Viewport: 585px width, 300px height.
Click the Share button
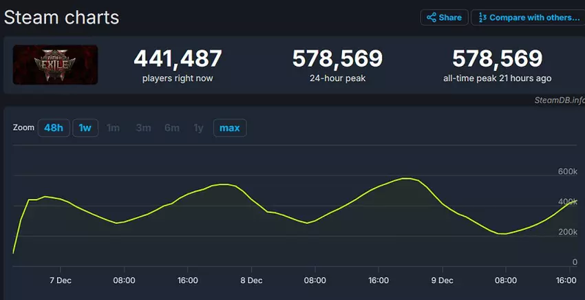coord(444,17)
